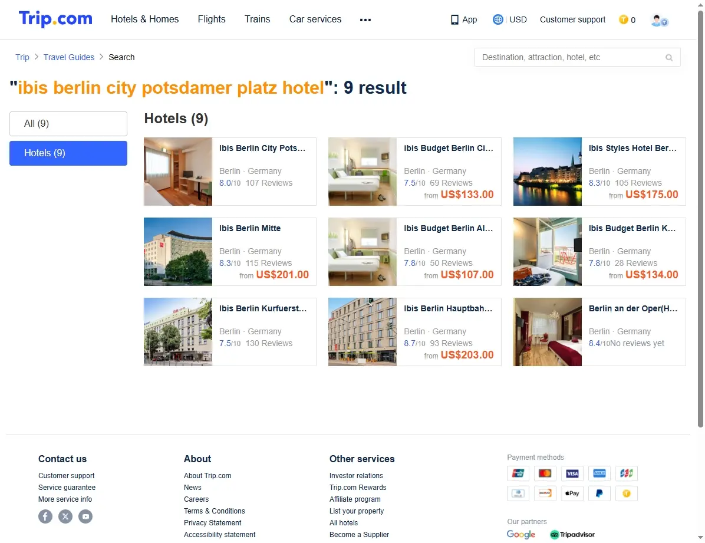
Task: Open the App phone icon
Action: point(454,20)
